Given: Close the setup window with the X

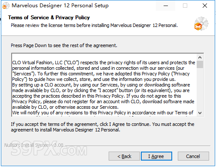Looking at the screenshot, I should click(205, 6).
